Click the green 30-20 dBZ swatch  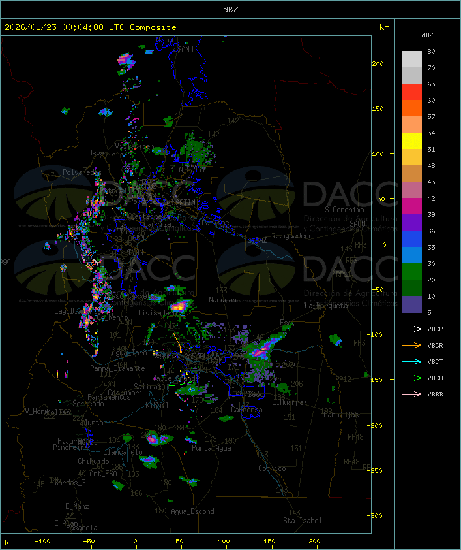411,272
